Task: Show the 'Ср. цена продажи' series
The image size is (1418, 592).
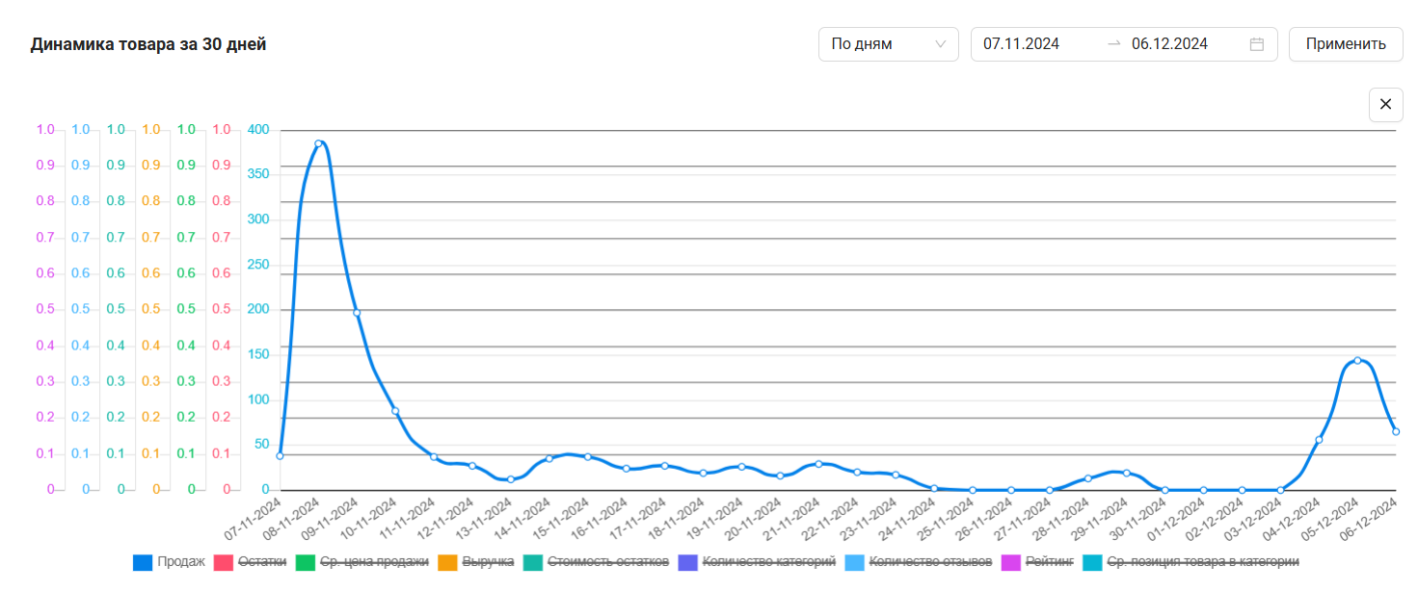Action: (361, 562)
